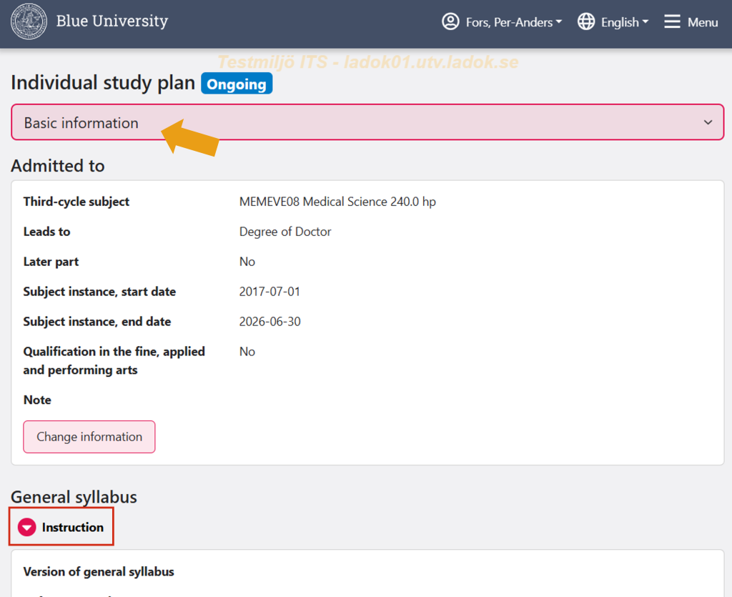Expand the Instruction section
This screenshot has height=597, width=732.
tap(61, 527)
